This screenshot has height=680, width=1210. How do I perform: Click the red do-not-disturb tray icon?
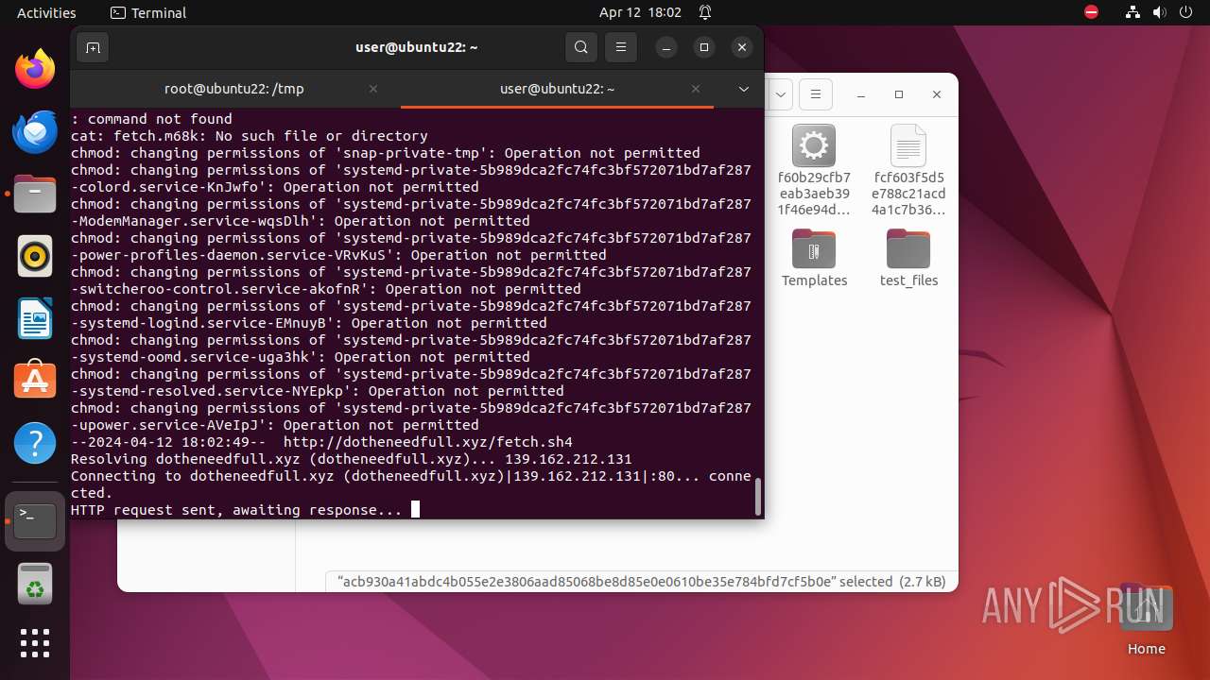click(1092, 12)
